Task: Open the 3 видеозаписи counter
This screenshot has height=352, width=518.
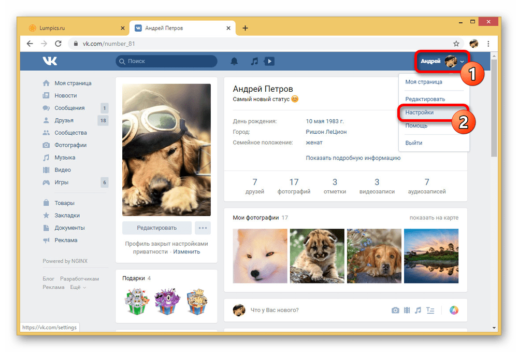Action: pos(377,186)
